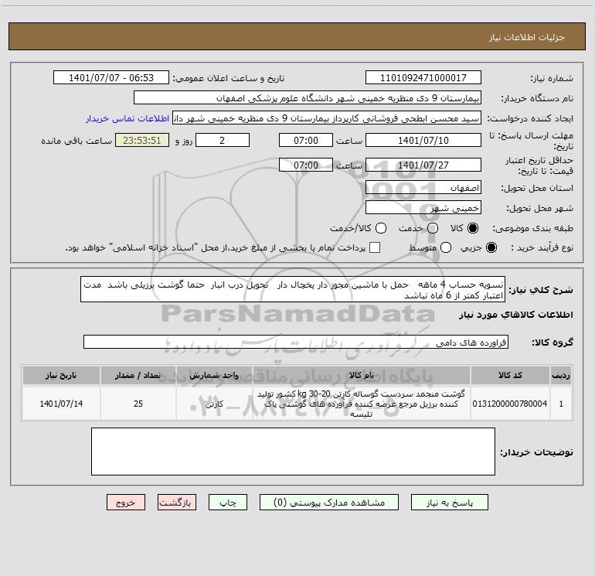Screen dimensions: 595x576
Task: Click the کد کالا column header
Action: pyautogui.click(x=510, y=375)
